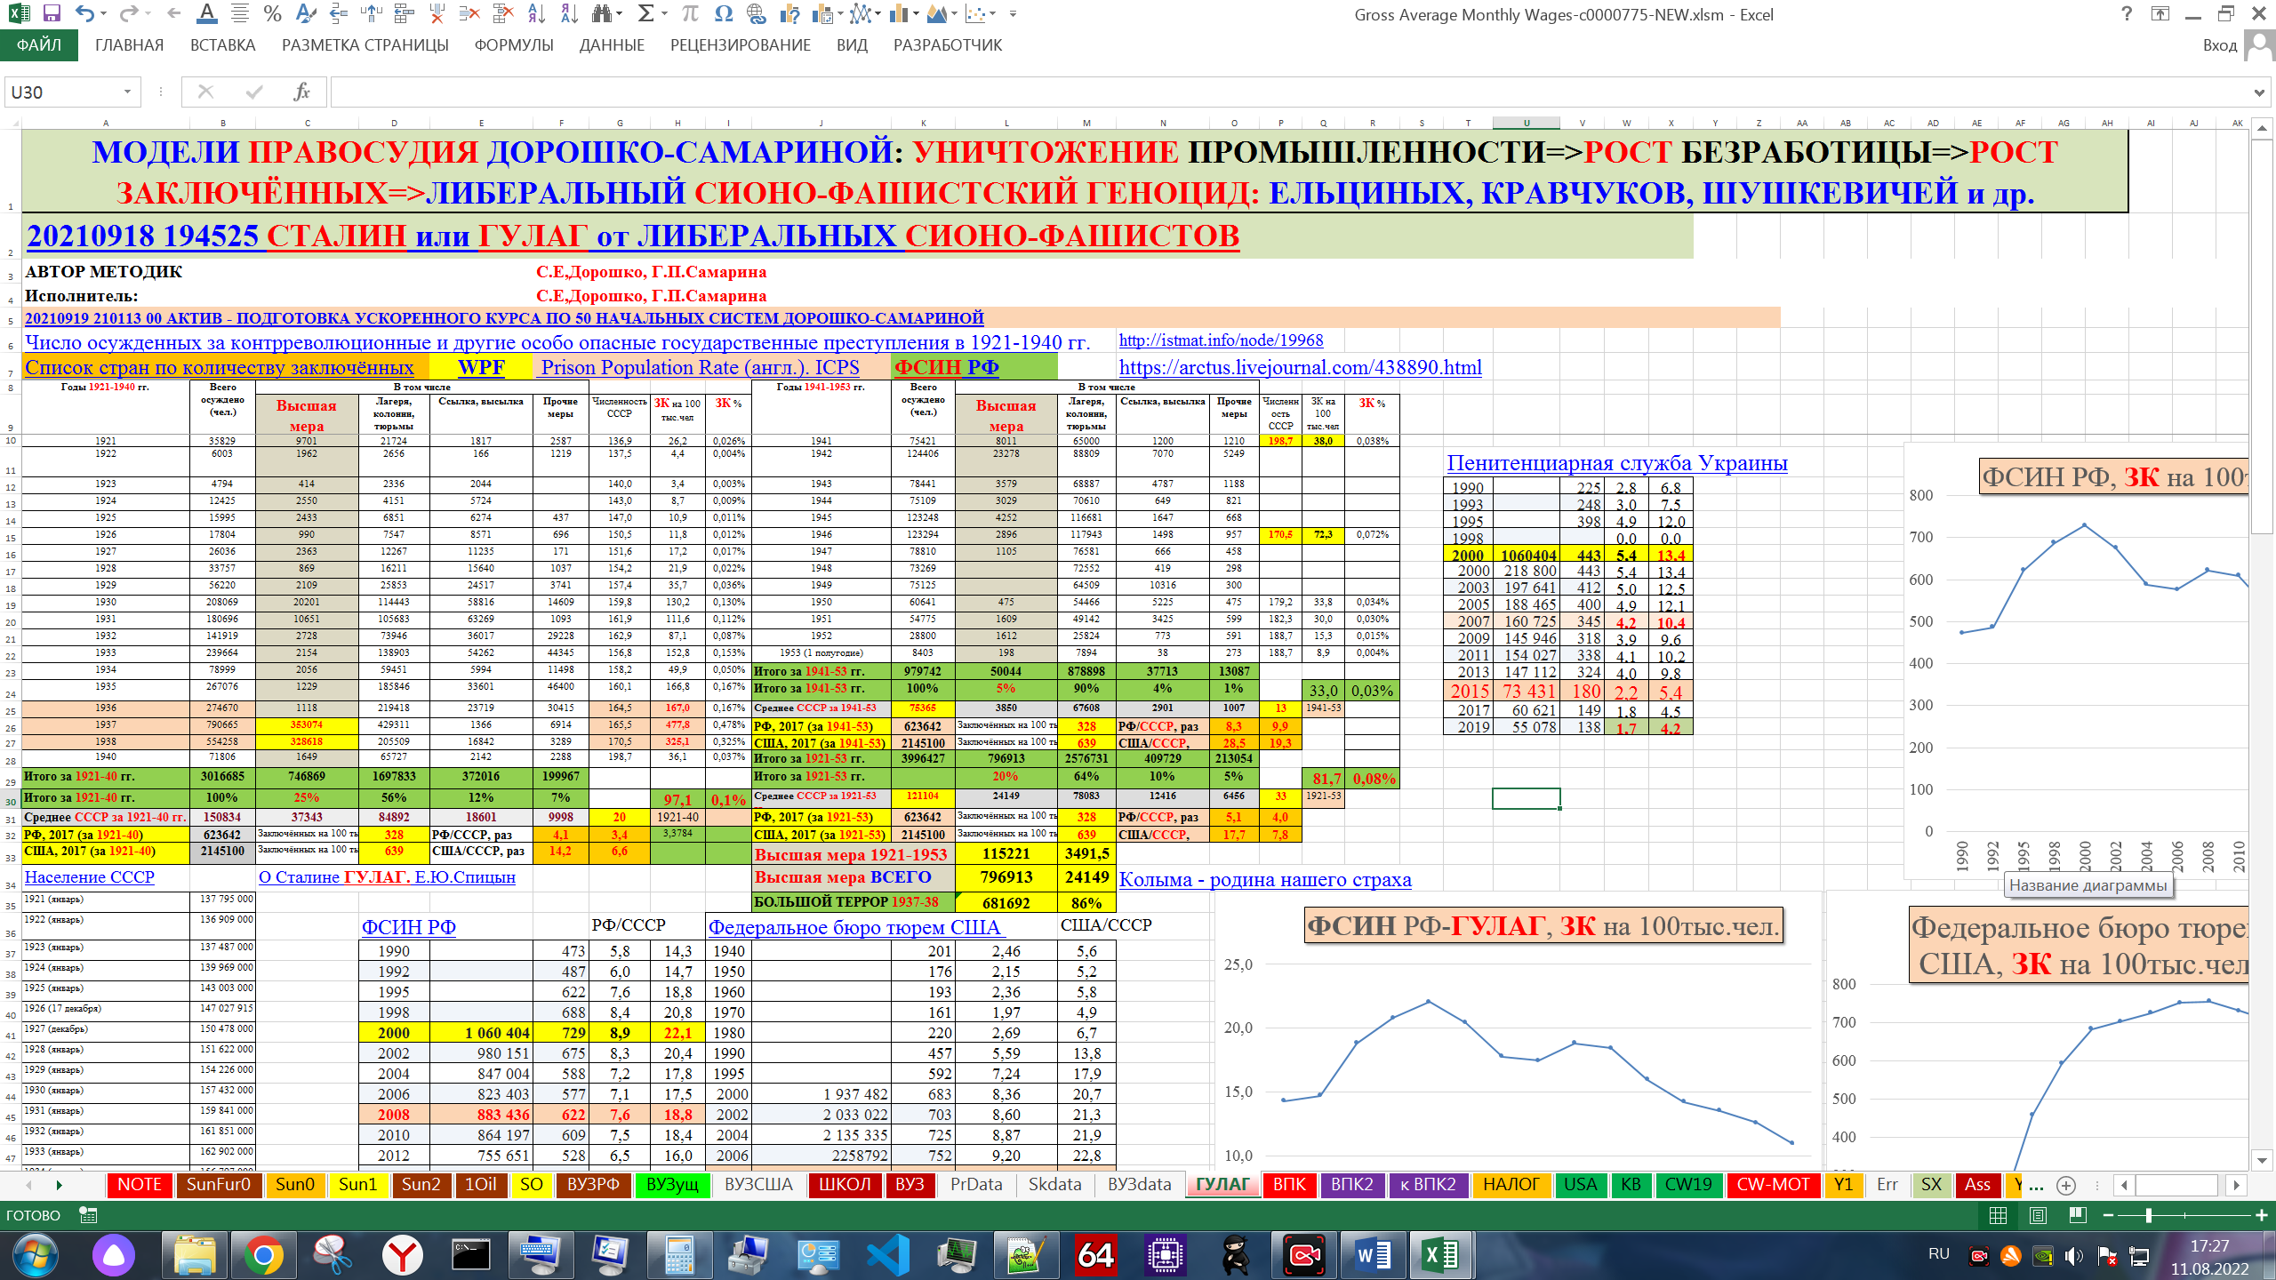Open the Undo history dropdown arrow
Screen dimensions: 2276x1280
105,14
